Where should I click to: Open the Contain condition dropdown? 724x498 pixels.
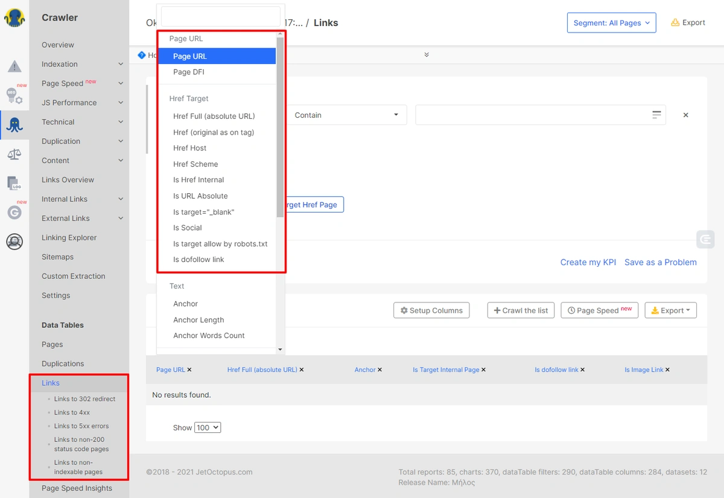(x=347, y=115)
